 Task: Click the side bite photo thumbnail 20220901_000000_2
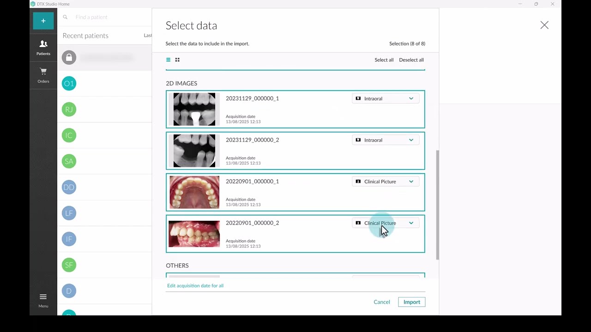[x=194, y=234]
